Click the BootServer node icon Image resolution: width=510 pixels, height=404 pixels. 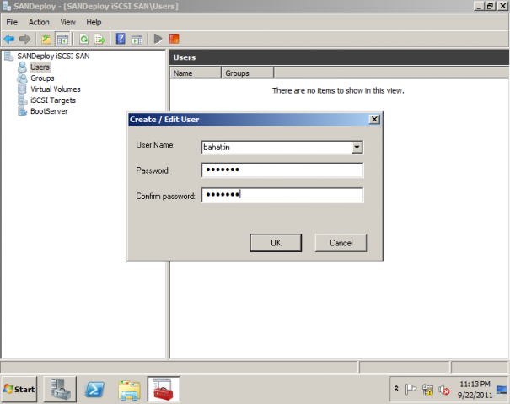(x=22, y=111)
